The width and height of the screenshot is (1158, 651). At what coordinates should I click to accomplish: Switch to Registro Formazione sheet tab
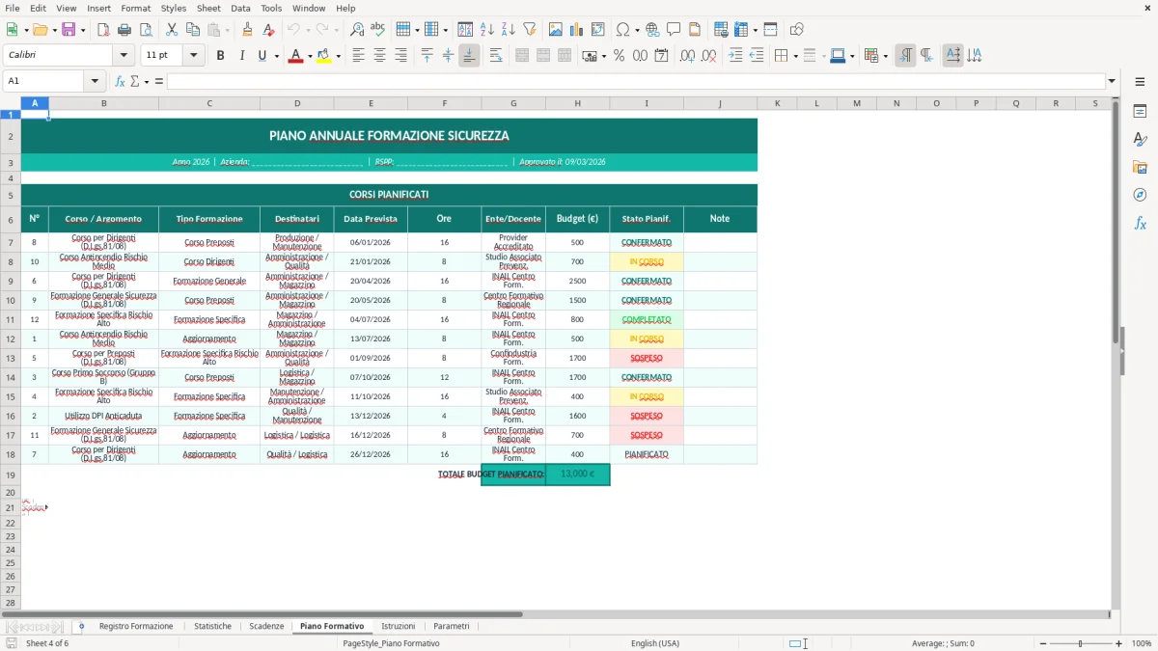click(x=136, y=626)
